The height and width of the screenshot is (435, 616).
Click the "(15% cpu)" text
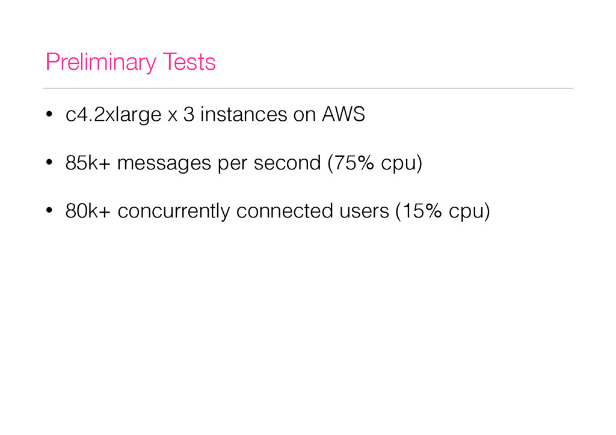[443, 211]
